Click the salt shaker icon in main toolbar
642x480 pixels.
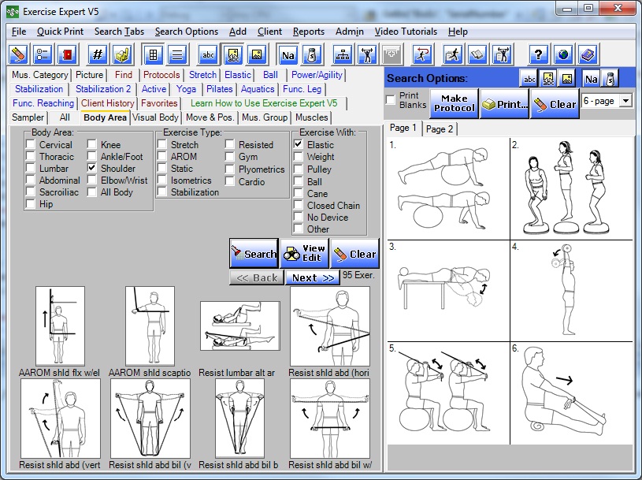point(312,54)
